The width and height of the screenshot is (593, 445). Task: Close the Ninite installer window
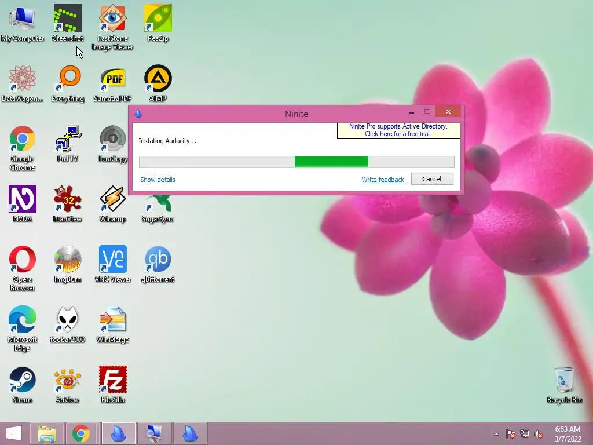click(x=448, y=112)
